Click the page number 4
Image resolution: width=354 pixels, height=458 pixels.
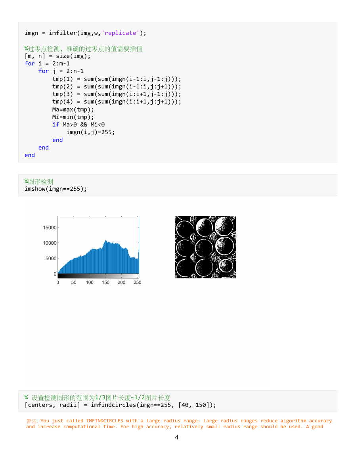177,437
